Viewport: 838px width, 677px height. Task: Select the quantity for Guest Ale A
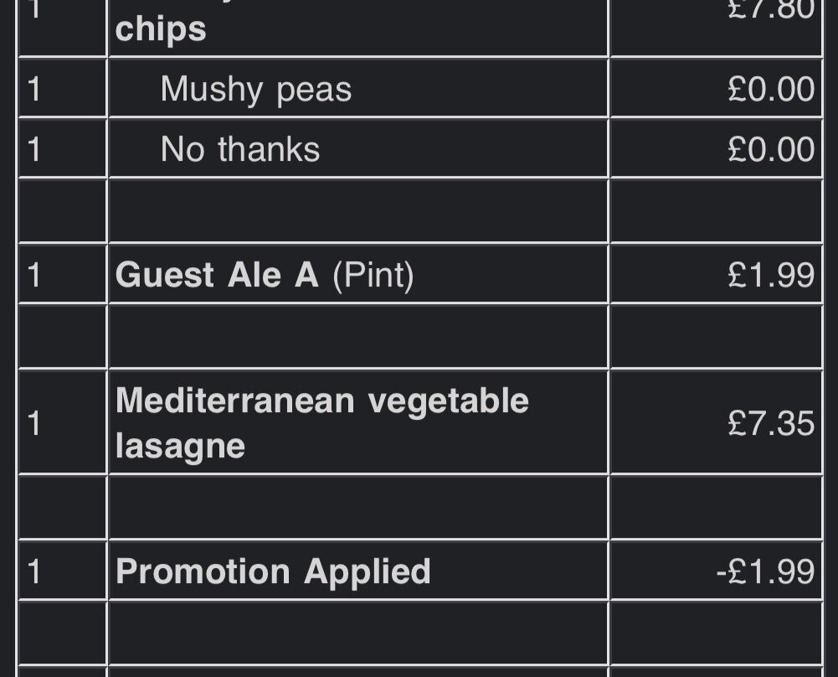pos(34,274)
